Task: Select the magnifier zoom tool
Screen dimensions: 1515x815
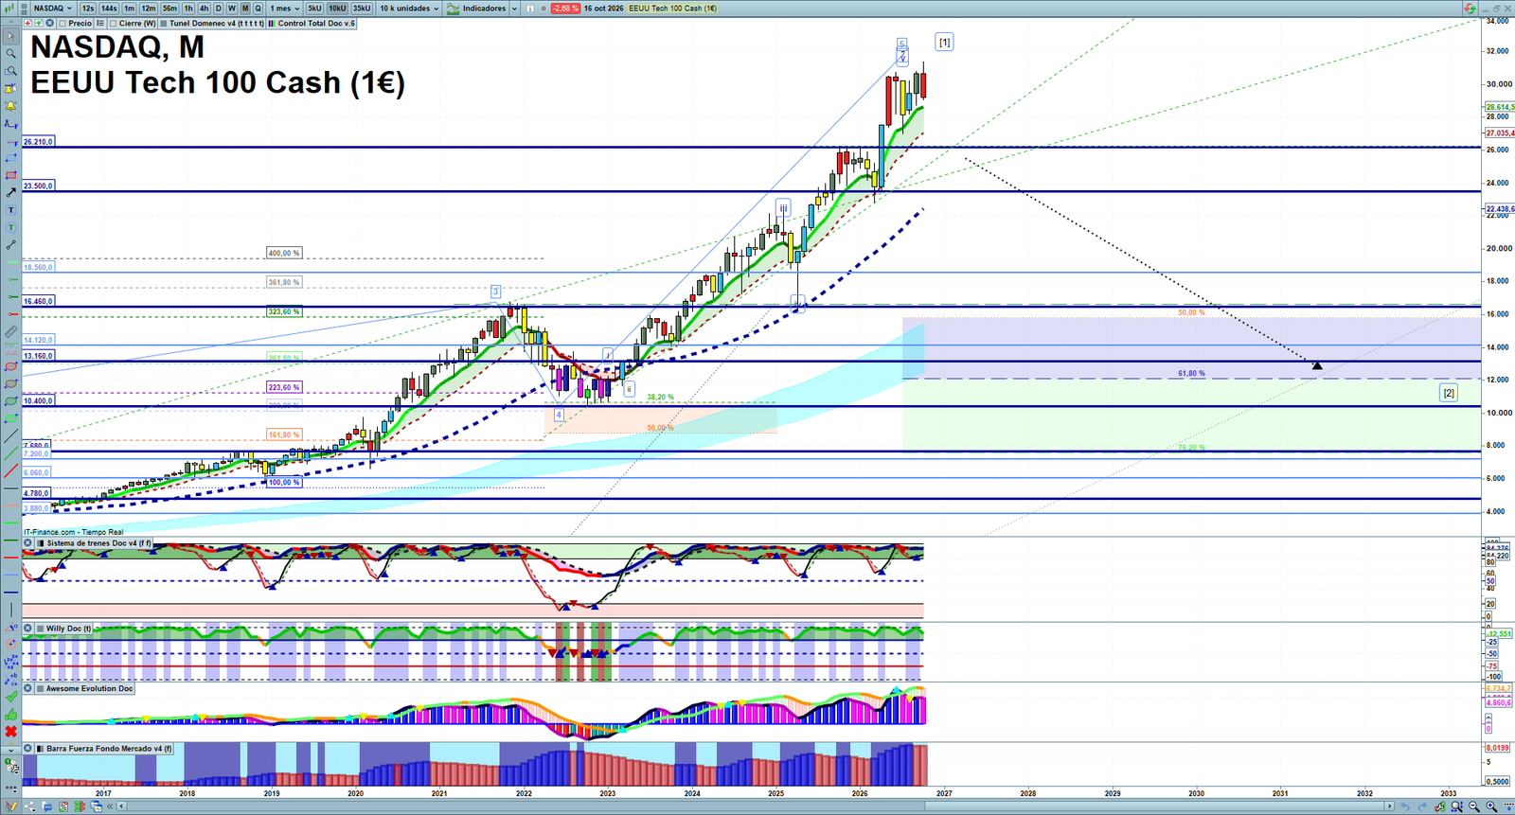Action: point(11,53)
